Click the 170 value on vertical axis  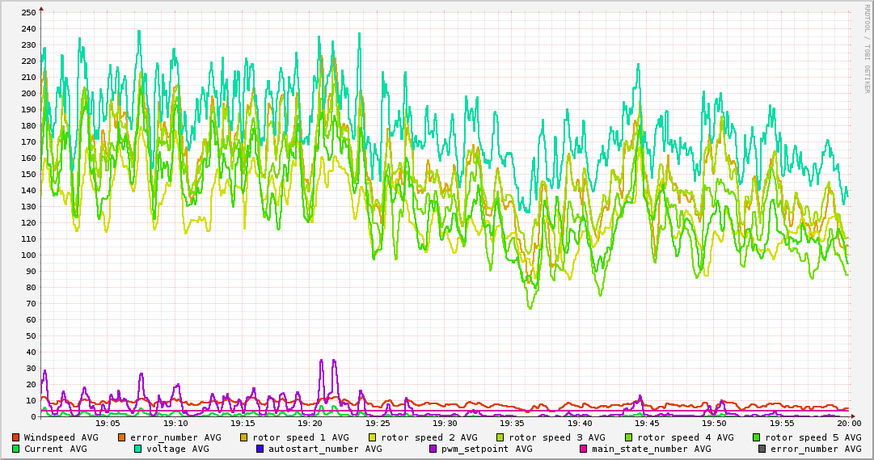click(28, 142)
